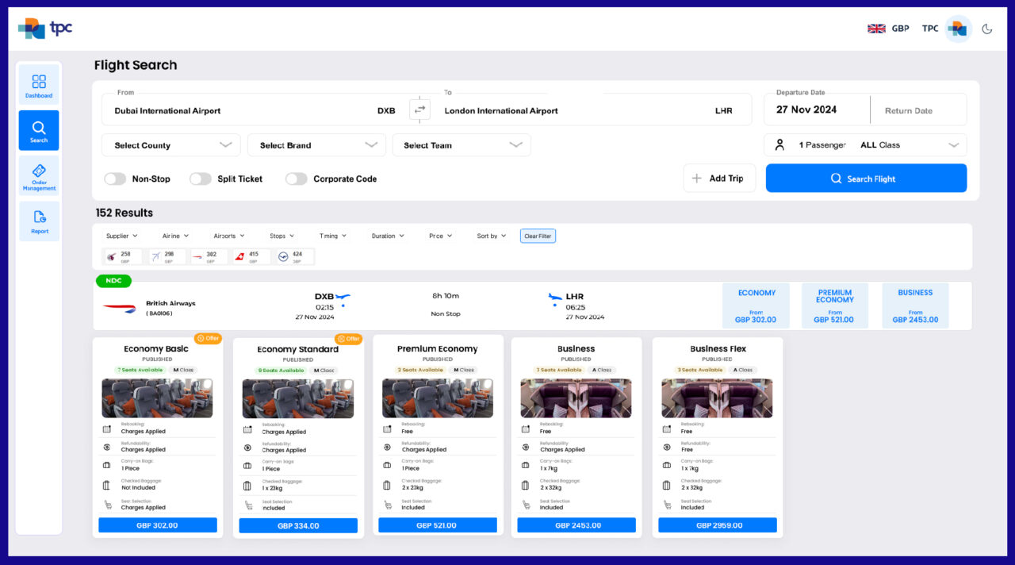The image size is (1015, 565).
Task: Enable the Non-Stop toggle
Action: pyautogui.click(x=115, y=179)
